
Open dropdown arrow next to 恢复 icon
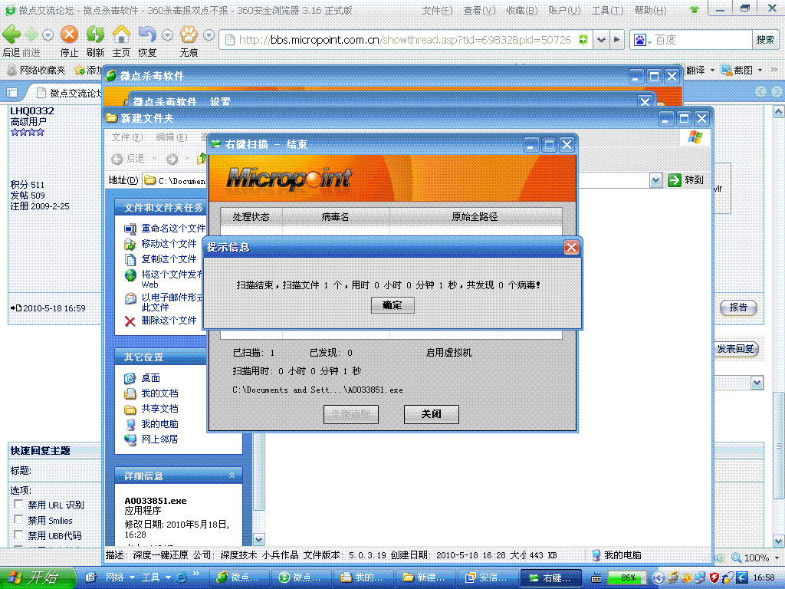168,35
